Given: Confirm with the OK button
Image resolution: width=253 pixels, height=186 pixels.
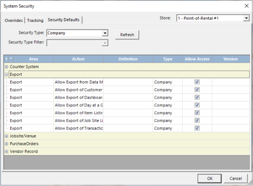Looking at the screenshot, I should (210, 178).
